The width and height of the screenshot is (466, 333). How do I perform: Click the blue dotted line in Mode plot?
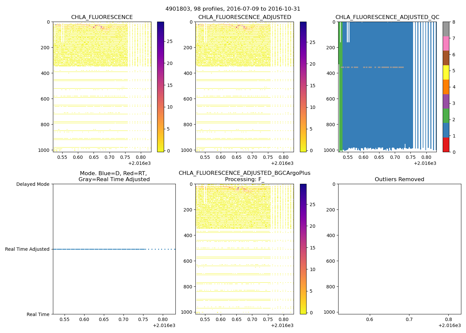pyautogui.click(x=100, y=249)
